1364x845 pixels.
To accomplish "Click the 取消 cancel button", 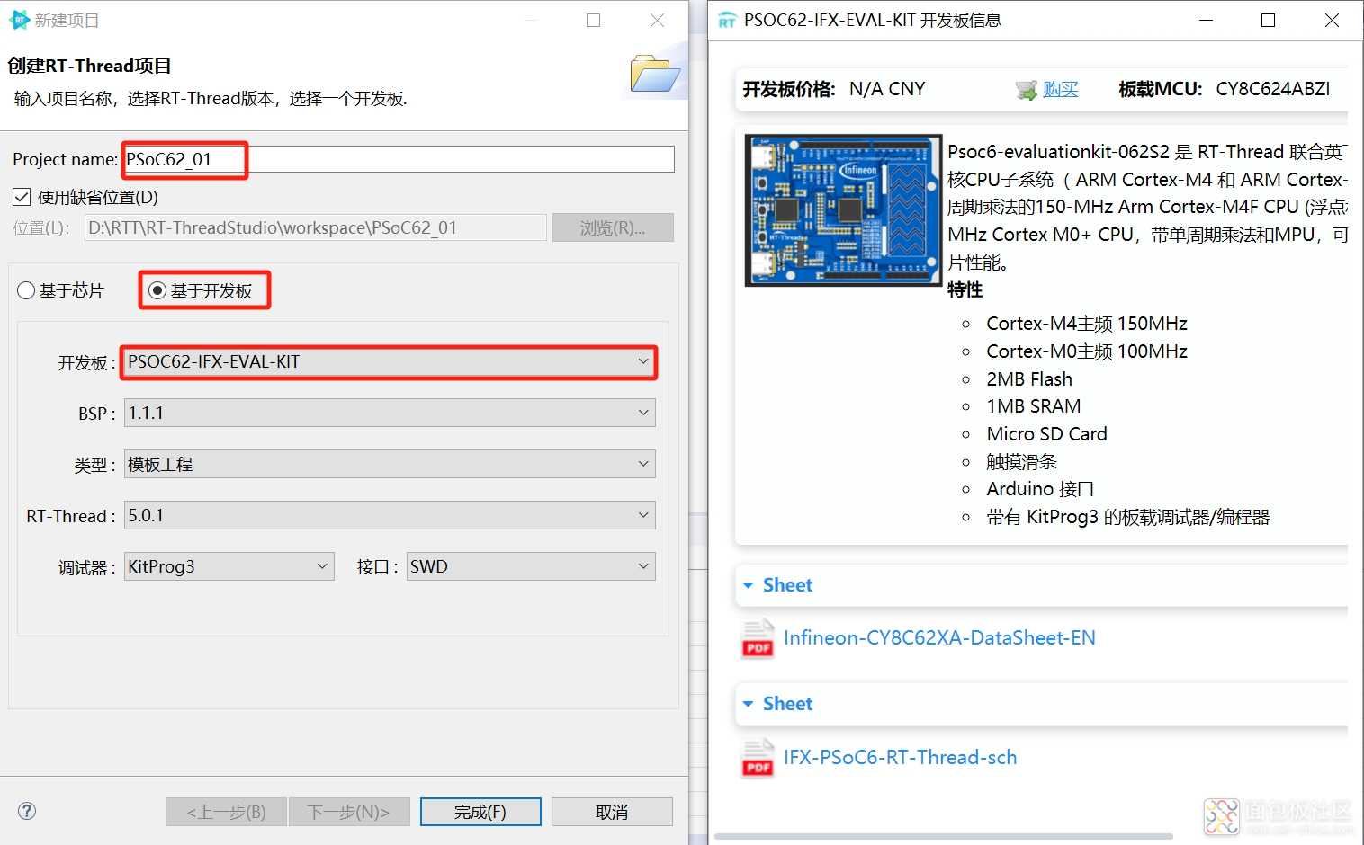I will (x=612, y=812).
